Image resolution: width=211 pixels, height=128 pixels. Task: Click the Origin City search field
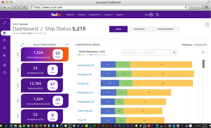(x=146, y=53)
